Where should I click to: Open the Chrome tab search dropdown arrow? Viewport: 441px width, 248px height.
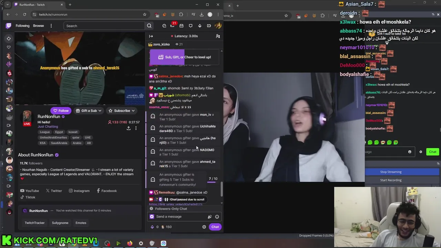[x=7, y=5]
